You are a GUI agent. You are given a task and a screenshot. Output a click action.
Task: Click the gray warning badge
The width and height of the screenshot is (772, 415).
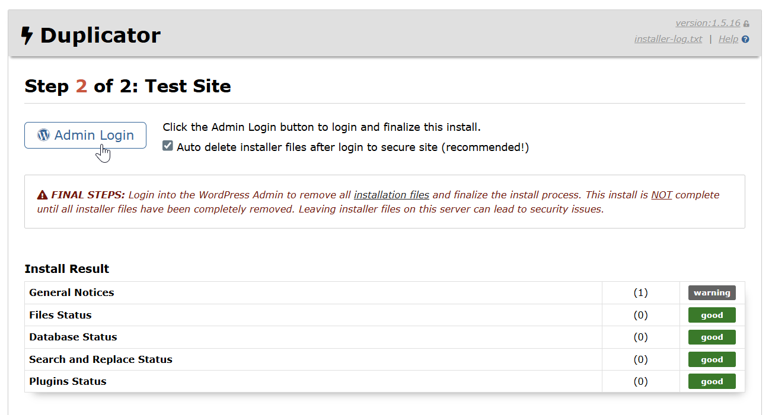tap(712, 292)
